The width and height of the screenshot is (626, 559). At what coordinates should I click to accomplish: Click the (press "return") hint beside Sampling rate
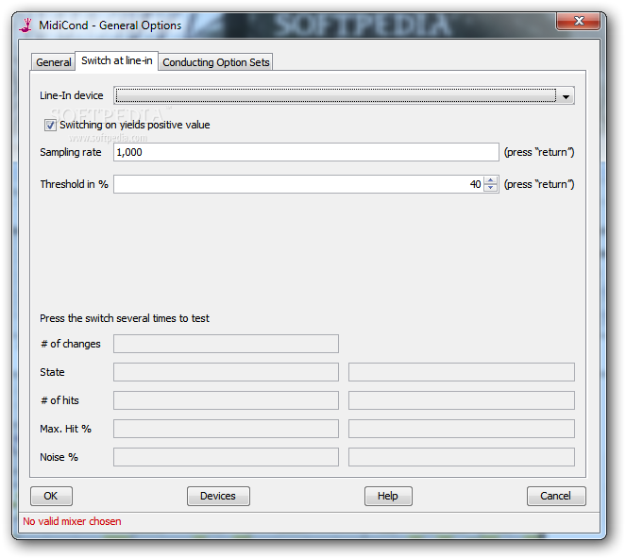click(539, 152)
